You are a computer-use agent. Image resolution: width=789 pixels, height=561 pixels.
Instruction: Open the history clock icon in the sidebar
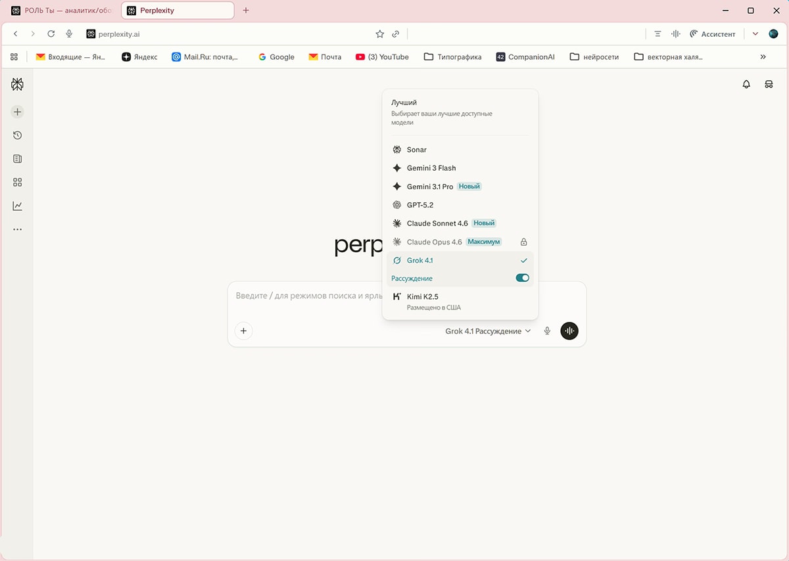pyautogui.click(x=17, y=135)
